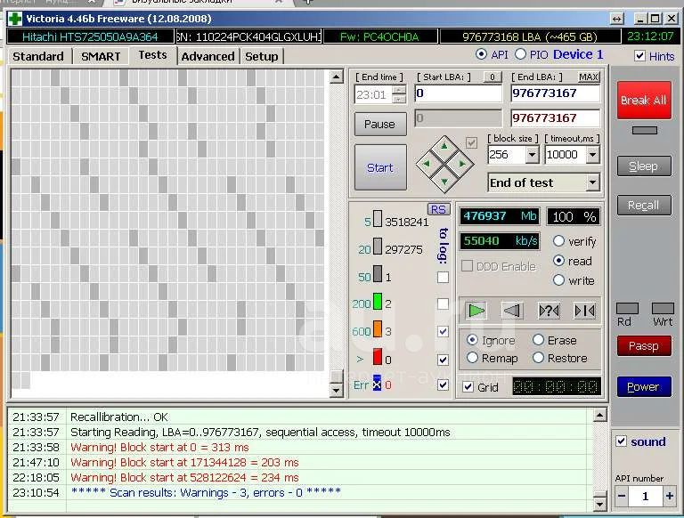Toggle the sound checkbox
The image size is (684, 518).
[x=621, y=441]
